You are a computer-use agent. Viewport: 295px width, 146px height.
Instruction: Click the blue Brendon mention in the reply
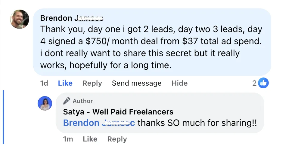click(99, 123)
